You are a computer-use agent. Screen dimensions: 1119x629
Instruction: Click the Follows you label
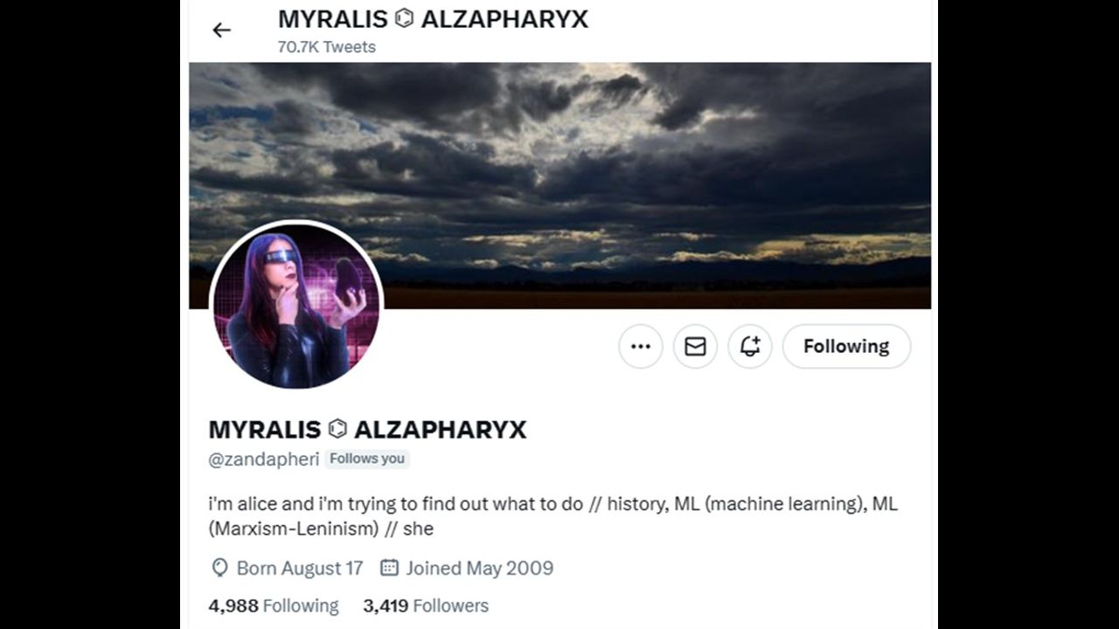pos(367,459)
